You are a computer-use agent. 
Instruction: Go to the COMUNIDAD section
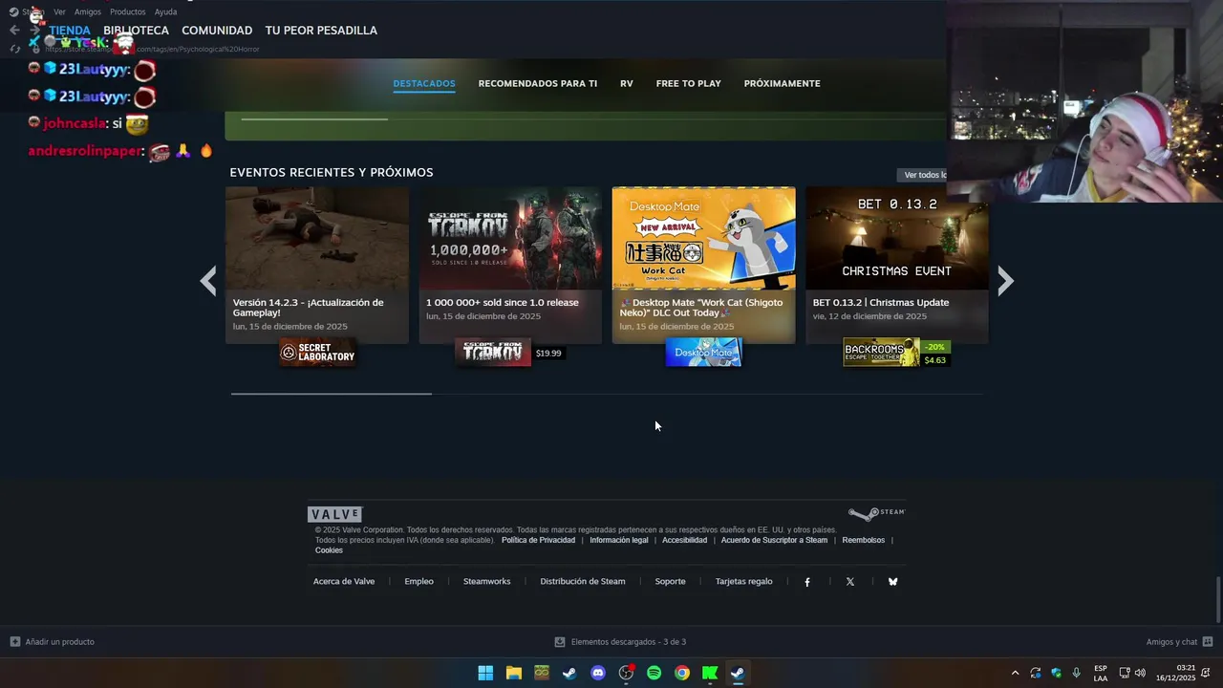coord(217,31)
